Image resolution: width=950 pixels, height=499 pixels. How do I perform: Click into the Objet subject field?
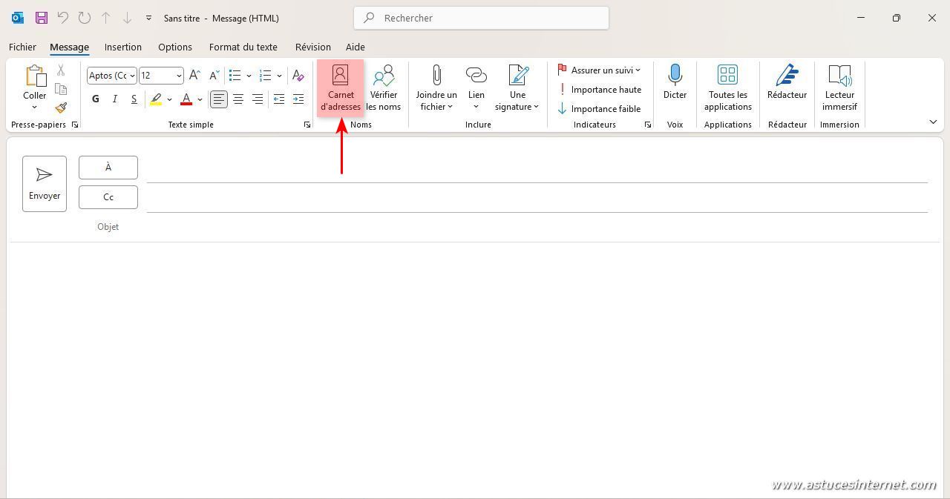(x=520, y=227)
